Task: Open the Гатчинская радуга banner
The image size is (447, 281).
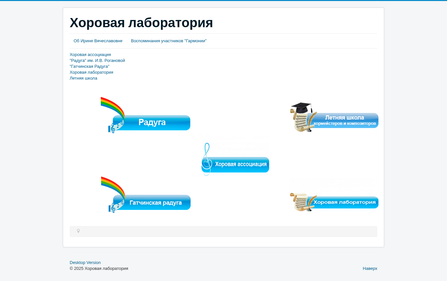Action: click(x=146, y=195)
